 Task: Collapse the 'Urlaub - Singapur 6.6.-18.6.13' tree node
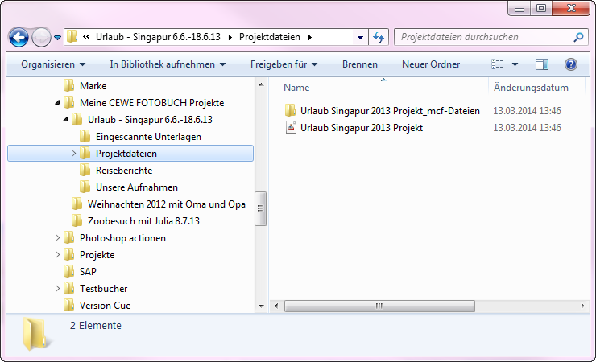(65, 120)
